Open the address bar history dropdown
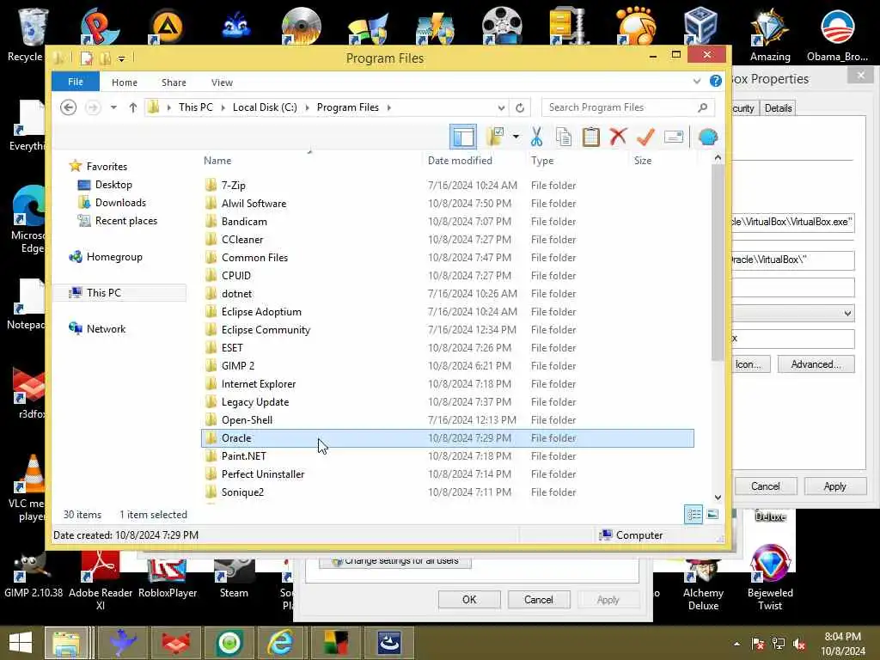Screen dimensions: 880x660 pos(501,107)
